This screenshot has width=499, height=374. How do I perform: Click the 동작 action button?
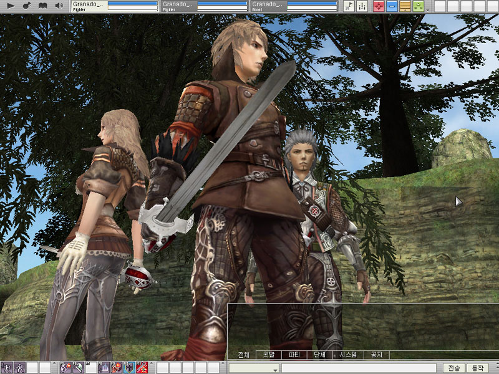point(478,368)
